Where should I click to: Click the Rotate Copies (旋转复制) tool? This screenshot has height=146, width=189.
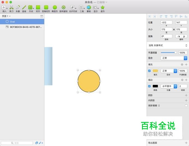(63, 8)
